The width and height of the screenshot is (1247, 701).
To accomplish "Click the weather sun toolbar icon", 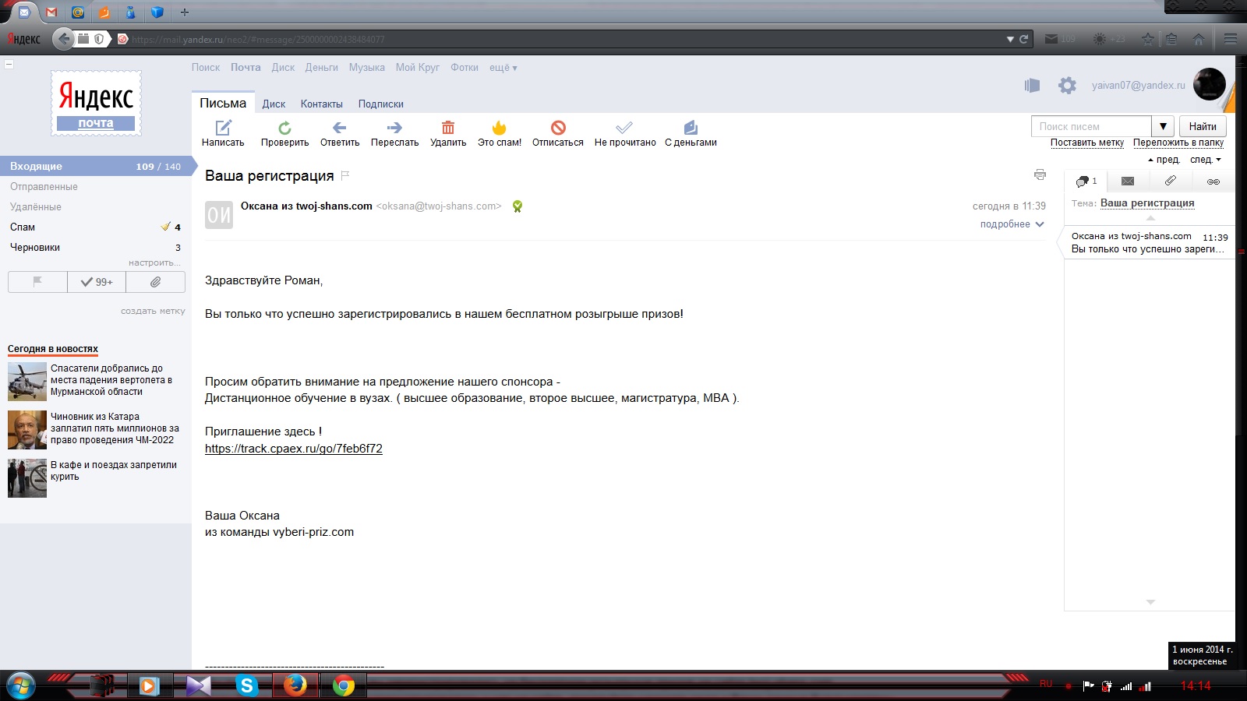I will pyautogui.click(x=1110, y=39).
